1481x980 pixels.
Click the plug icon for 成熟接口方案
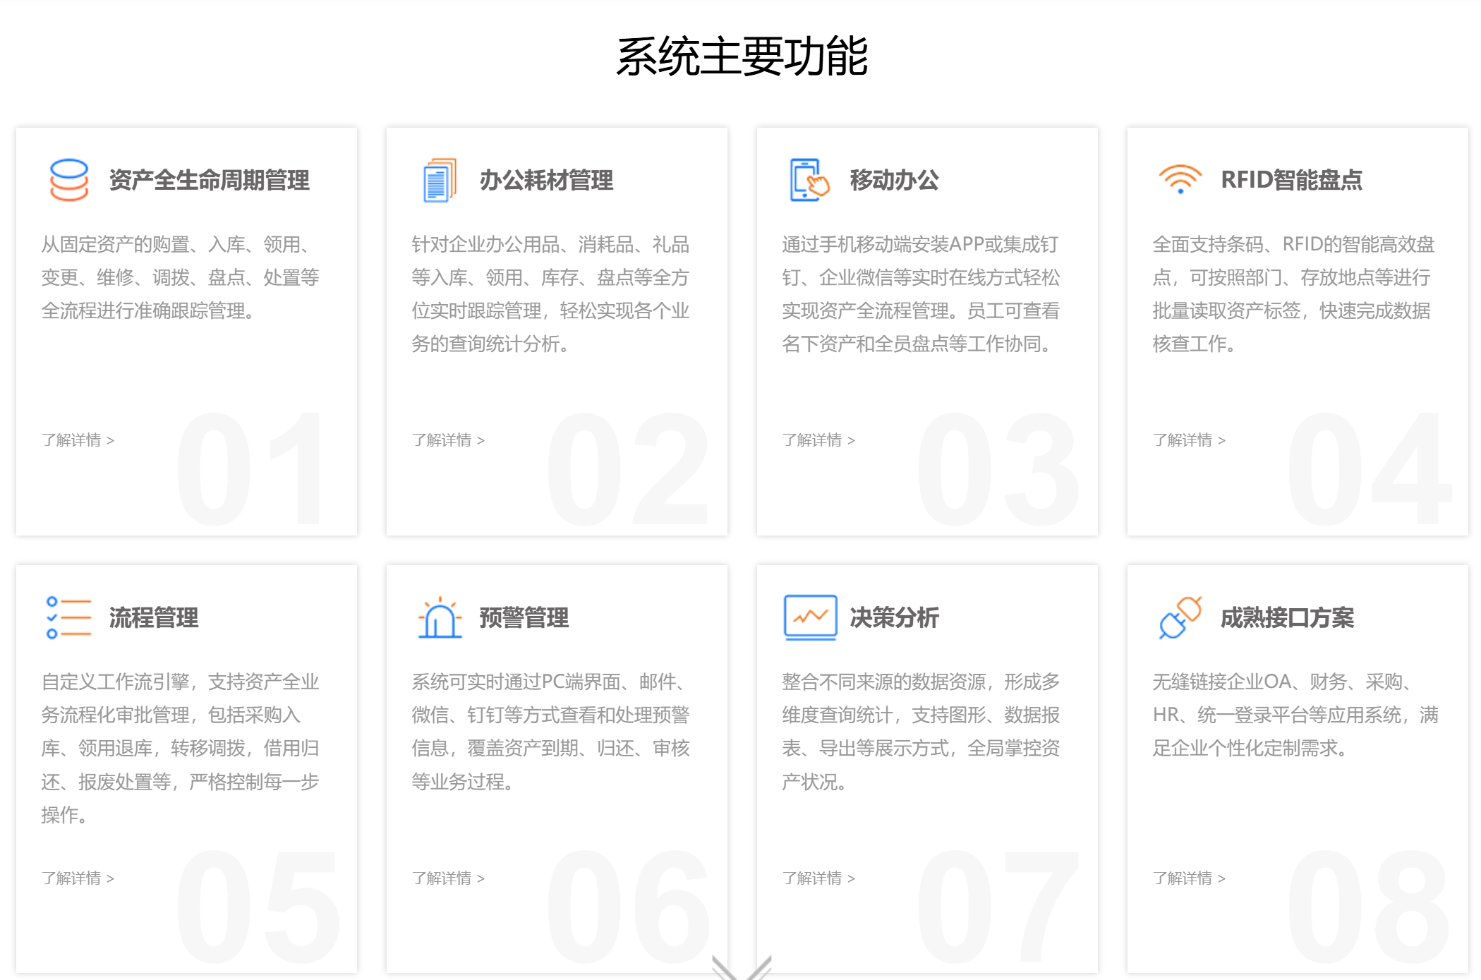coord(1180,617)
